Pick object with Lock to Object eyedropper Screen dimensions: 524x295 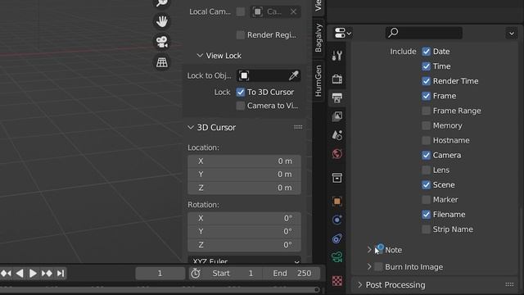tap(293, 75)
